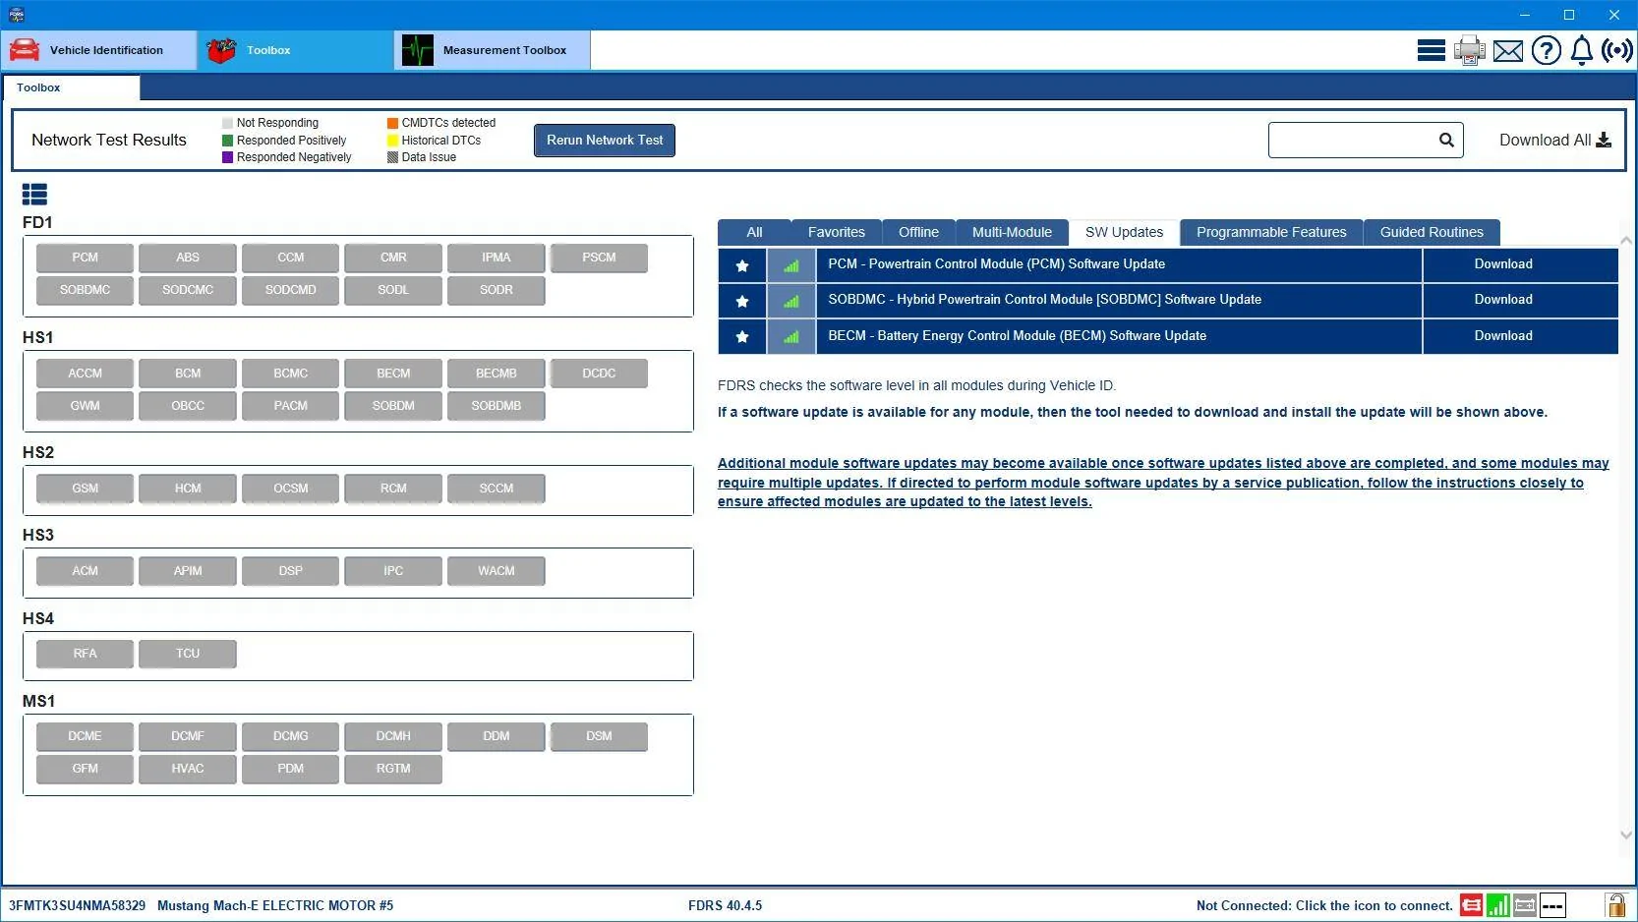Select the RGTM module button
Screen dimensions: 1638x922
coord(393,769)
